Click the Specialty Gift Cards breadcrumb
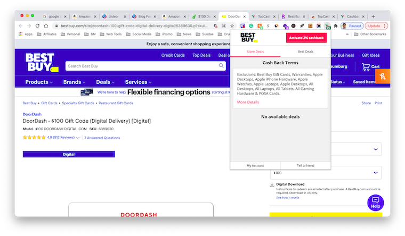The height and width of the screenshot is (236, 405). click(x=78, y=103)
